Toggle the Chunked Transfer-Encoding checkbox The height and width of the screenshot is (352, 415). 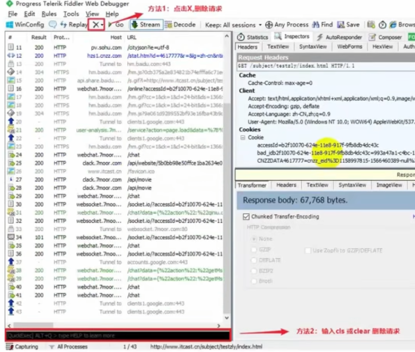tap(246, 217)
